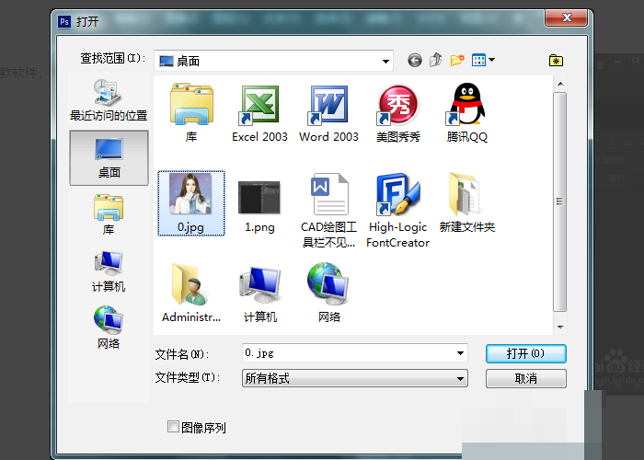Click the file list scrollbar up arrow
Screen dimensions: 644x460
[x=559, y=85]
